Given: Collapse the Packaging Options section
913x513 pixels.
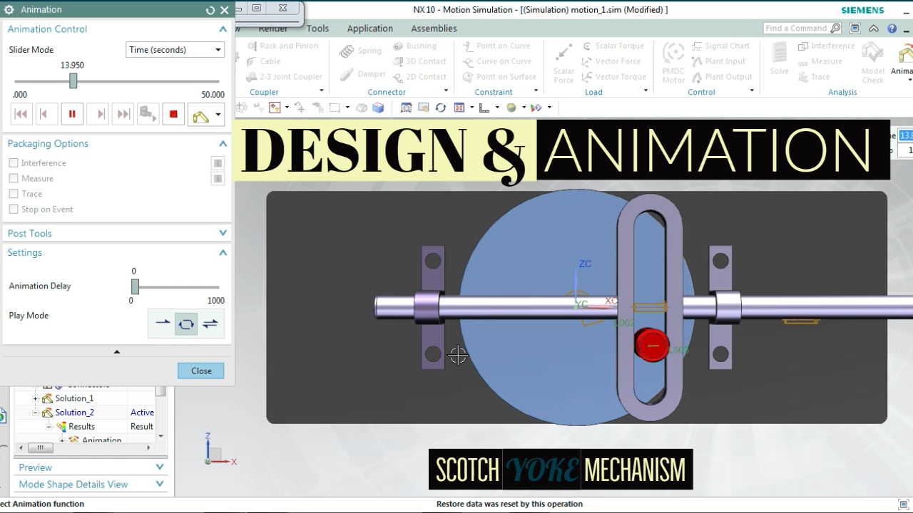Looking at the screenshot, I should tap(223, 143).
